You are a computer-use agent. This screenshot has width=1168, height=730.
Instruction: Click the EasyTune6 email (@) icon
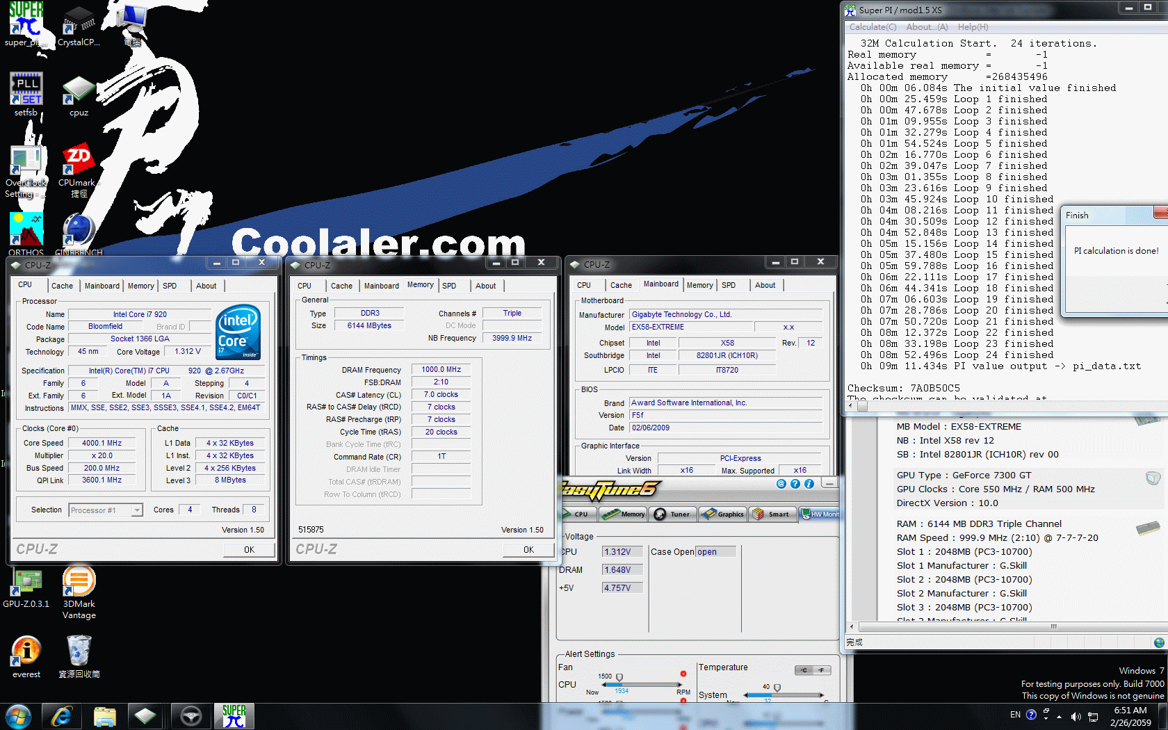pyautogui.click(x=781, y=484)
